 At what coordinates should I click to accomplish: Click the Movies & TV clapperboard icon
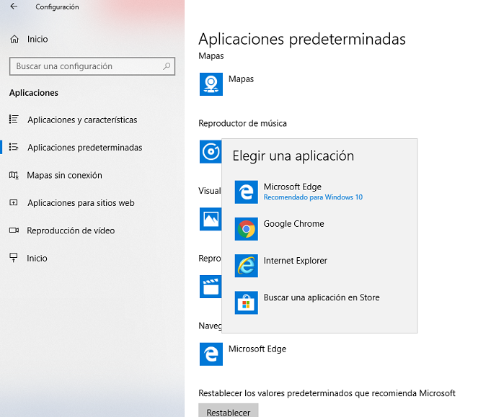[211, 287]
